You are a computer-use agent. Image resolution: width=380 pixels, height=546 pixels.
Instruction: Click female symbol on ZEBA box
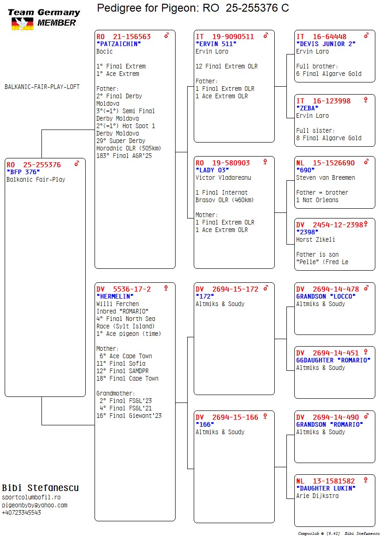(366, 100)
